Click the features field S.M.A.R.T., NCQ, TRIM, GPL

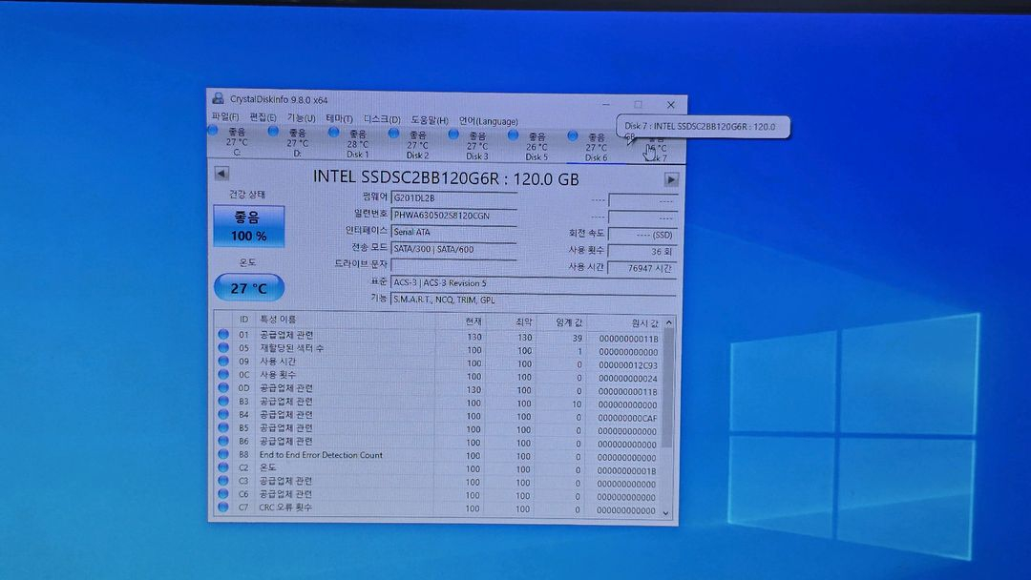coord(534,300)
